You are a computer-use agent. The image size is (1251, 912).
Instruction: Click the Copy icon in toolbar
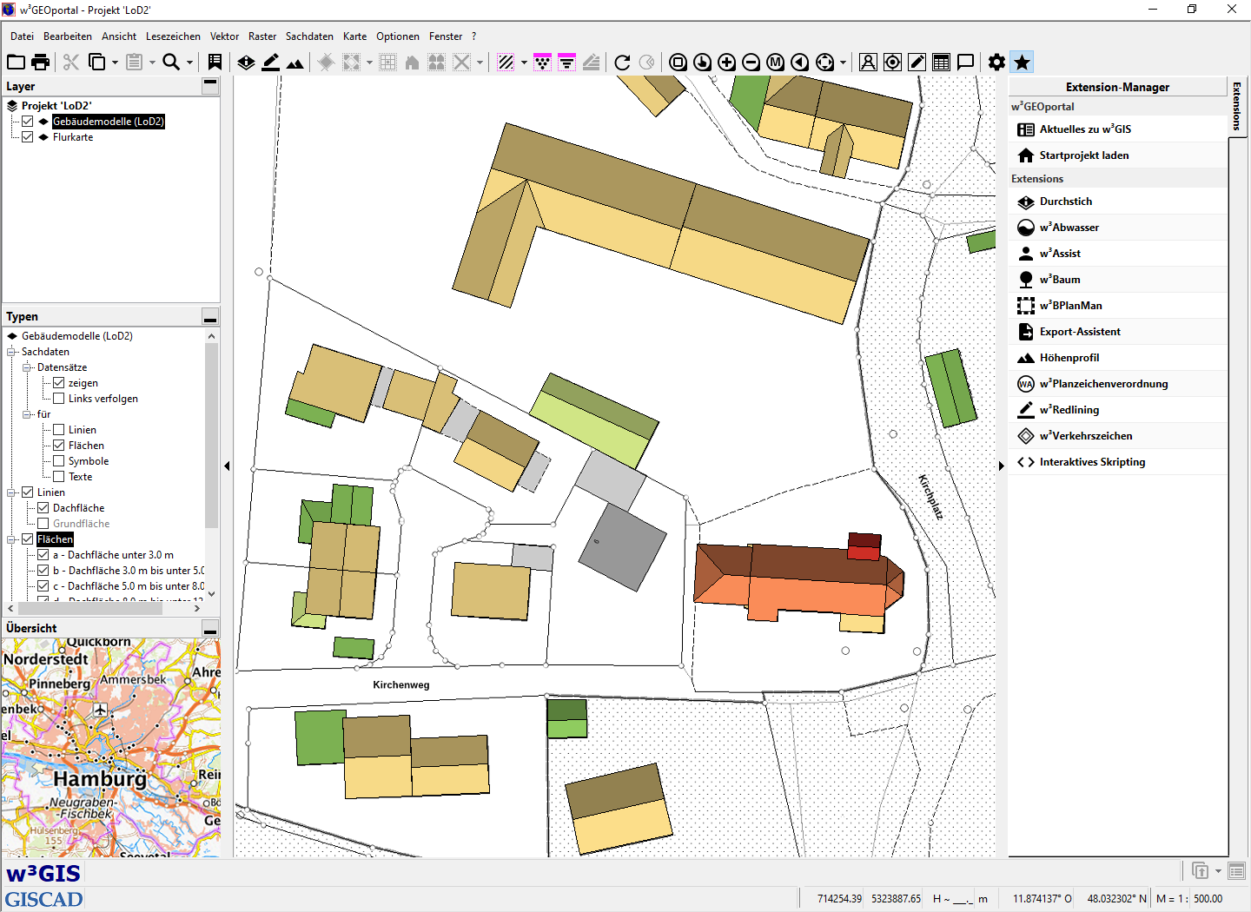pyautogui.click(x=97, y=62)
